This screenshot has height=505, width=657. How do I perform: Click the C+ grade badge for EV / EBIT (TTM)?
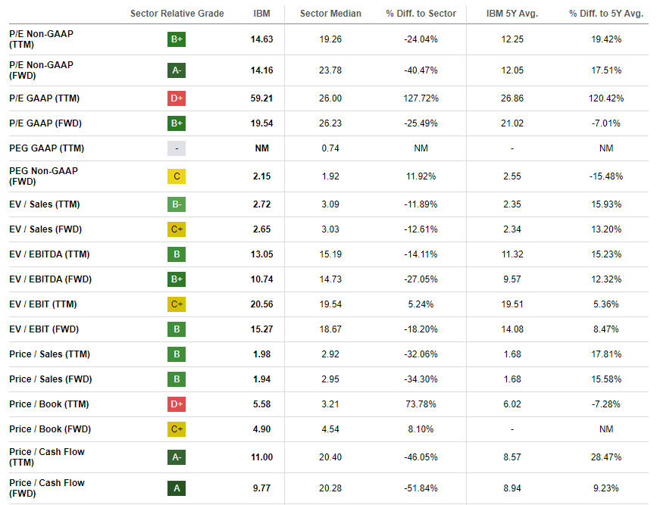[177, 304]
